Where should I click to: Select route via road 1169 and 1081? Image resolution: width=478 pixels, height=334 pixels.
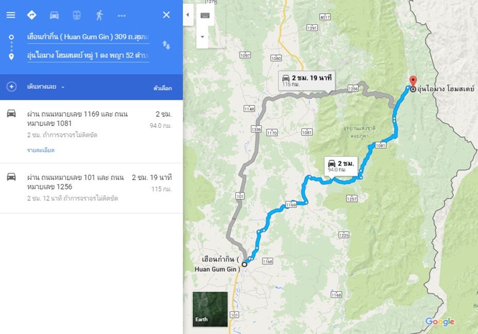(x=91, y=131)
